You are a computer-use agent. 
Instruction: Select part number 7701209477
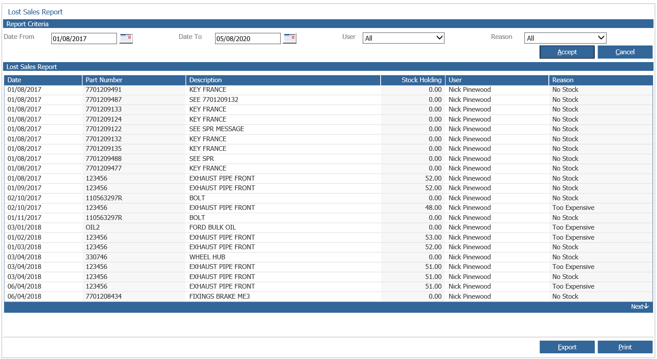pos(104,168)
